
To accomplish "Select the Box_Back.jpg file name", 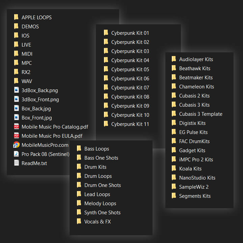I will coord(36,109).
